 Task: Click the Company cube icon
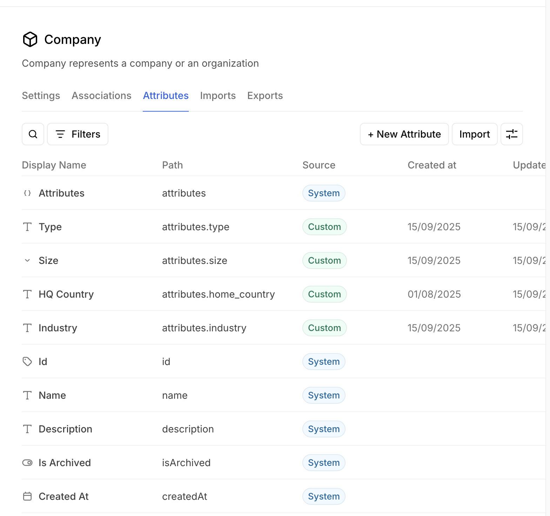point(30,39)
